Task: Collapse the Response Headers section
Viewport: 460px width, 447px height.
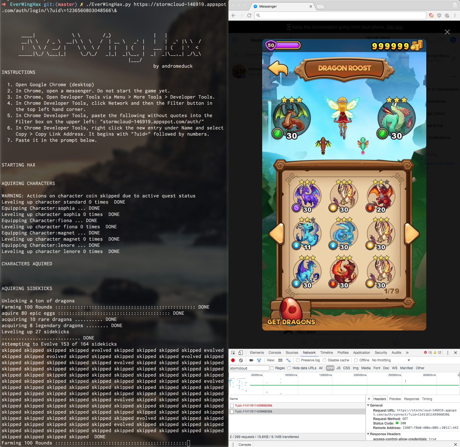Action: (x=368, y=434)
